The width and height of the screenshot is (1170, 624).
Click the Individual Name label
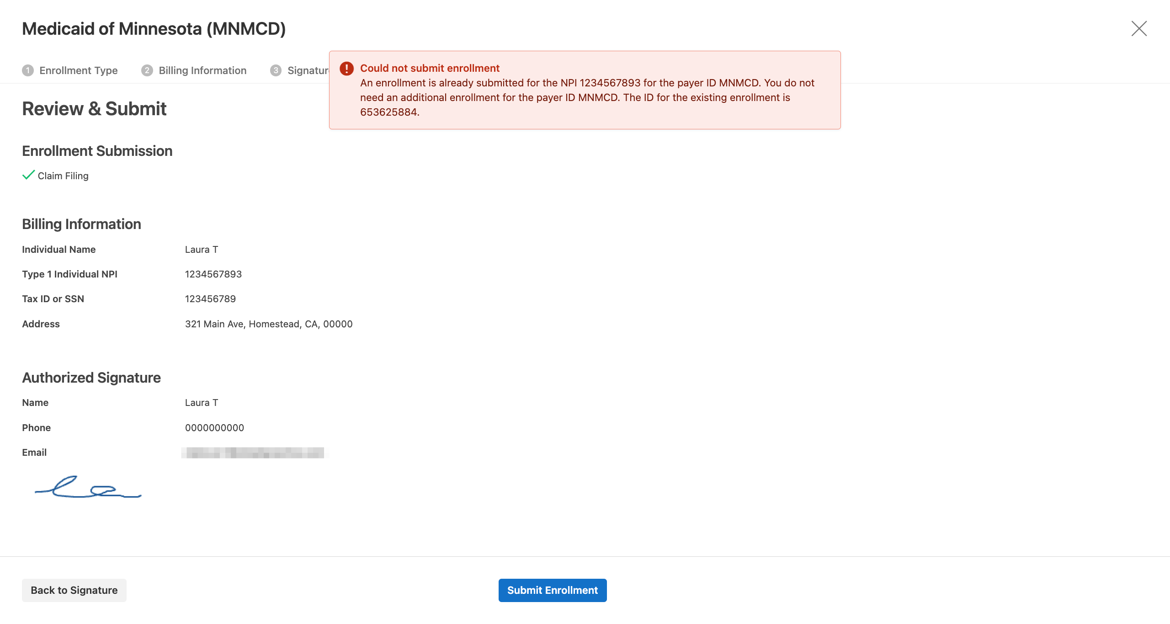tap(59, 250)
